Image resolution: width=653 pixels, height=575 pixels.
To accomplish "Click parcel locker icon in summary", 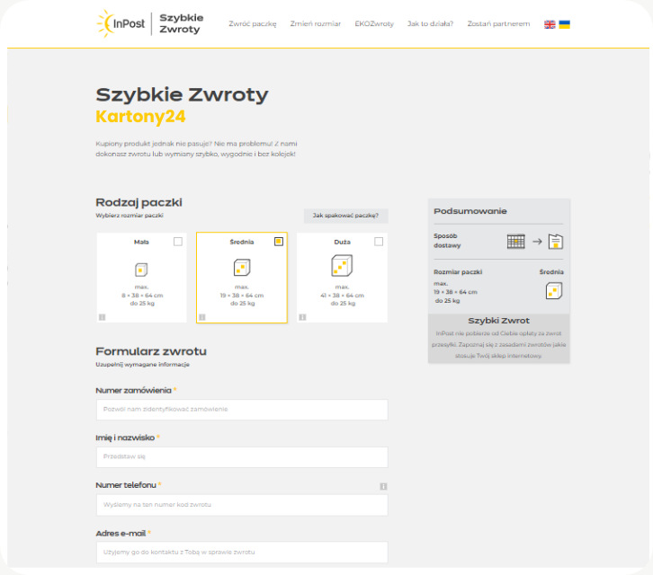I will [x=515, y=242].
